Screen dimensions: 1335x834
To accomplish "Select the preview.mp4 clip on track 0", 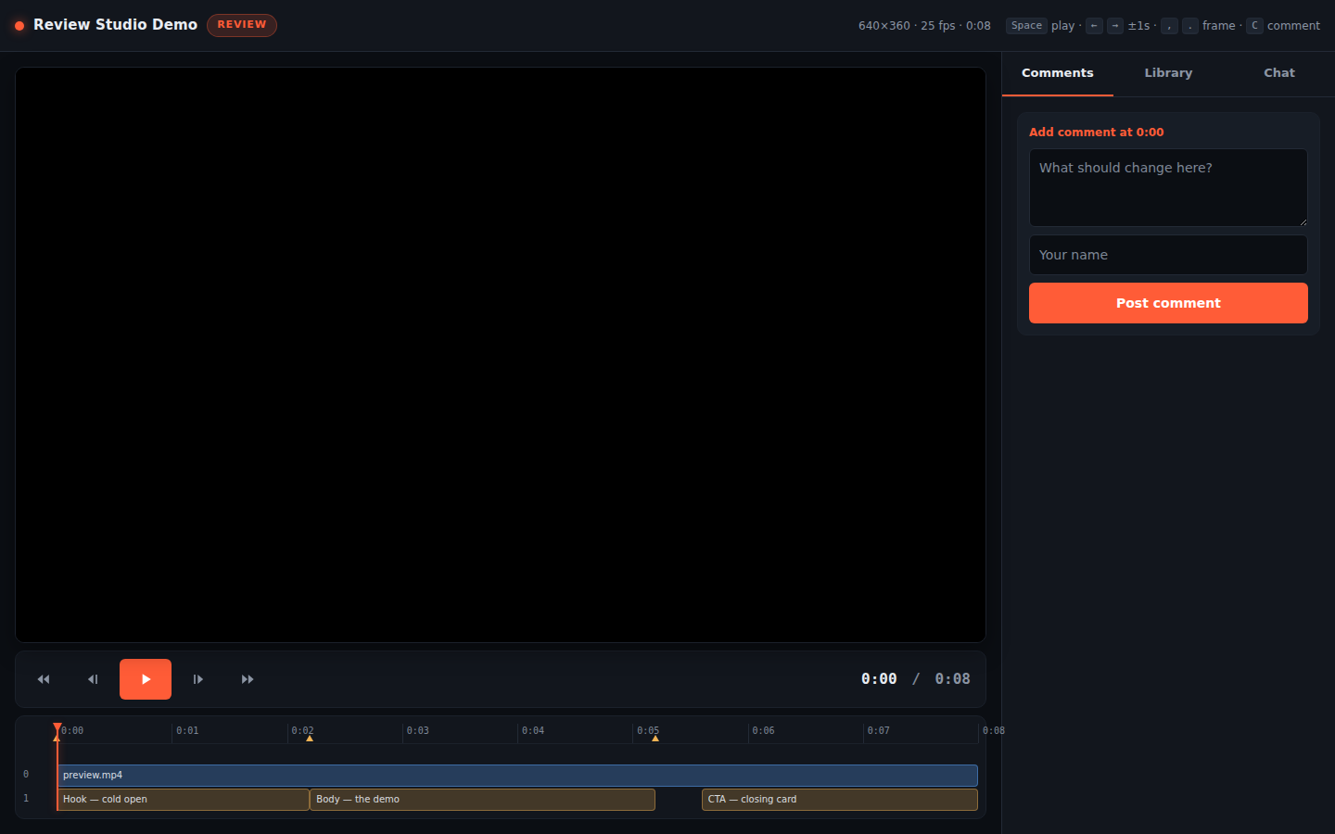I will (517, 776).
